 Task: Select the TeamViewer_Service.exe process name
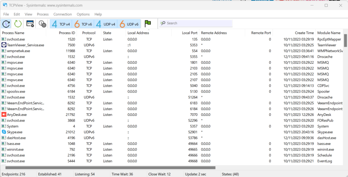25,45
